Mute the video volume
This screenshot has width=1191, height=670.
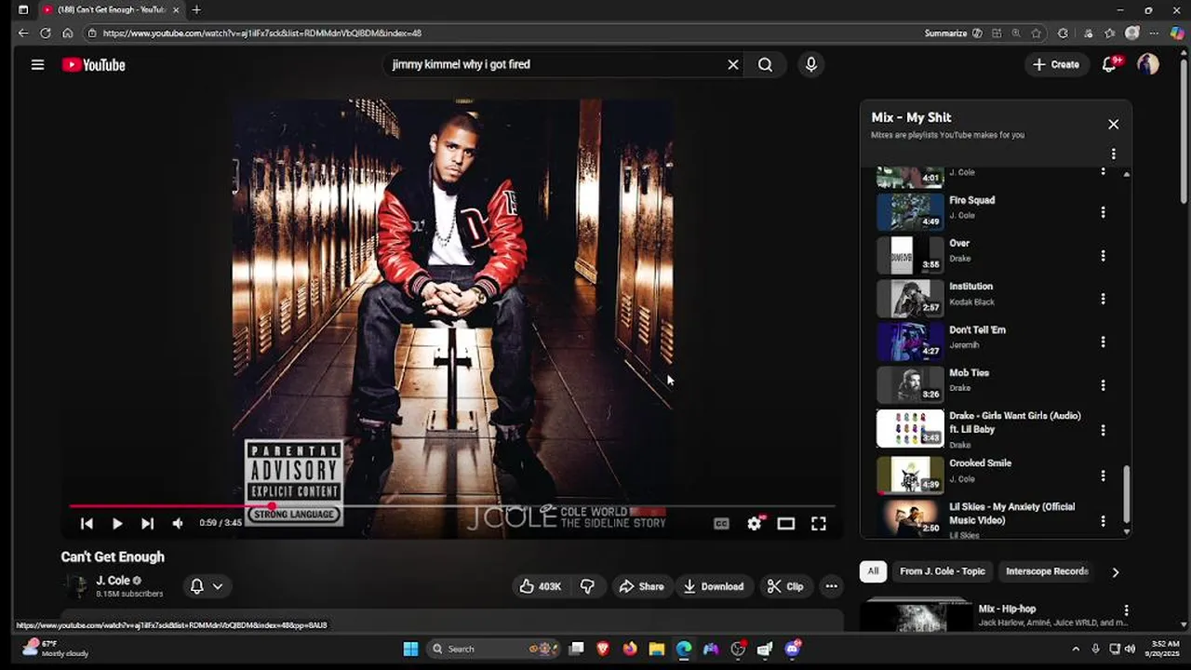tap(178, 524)
